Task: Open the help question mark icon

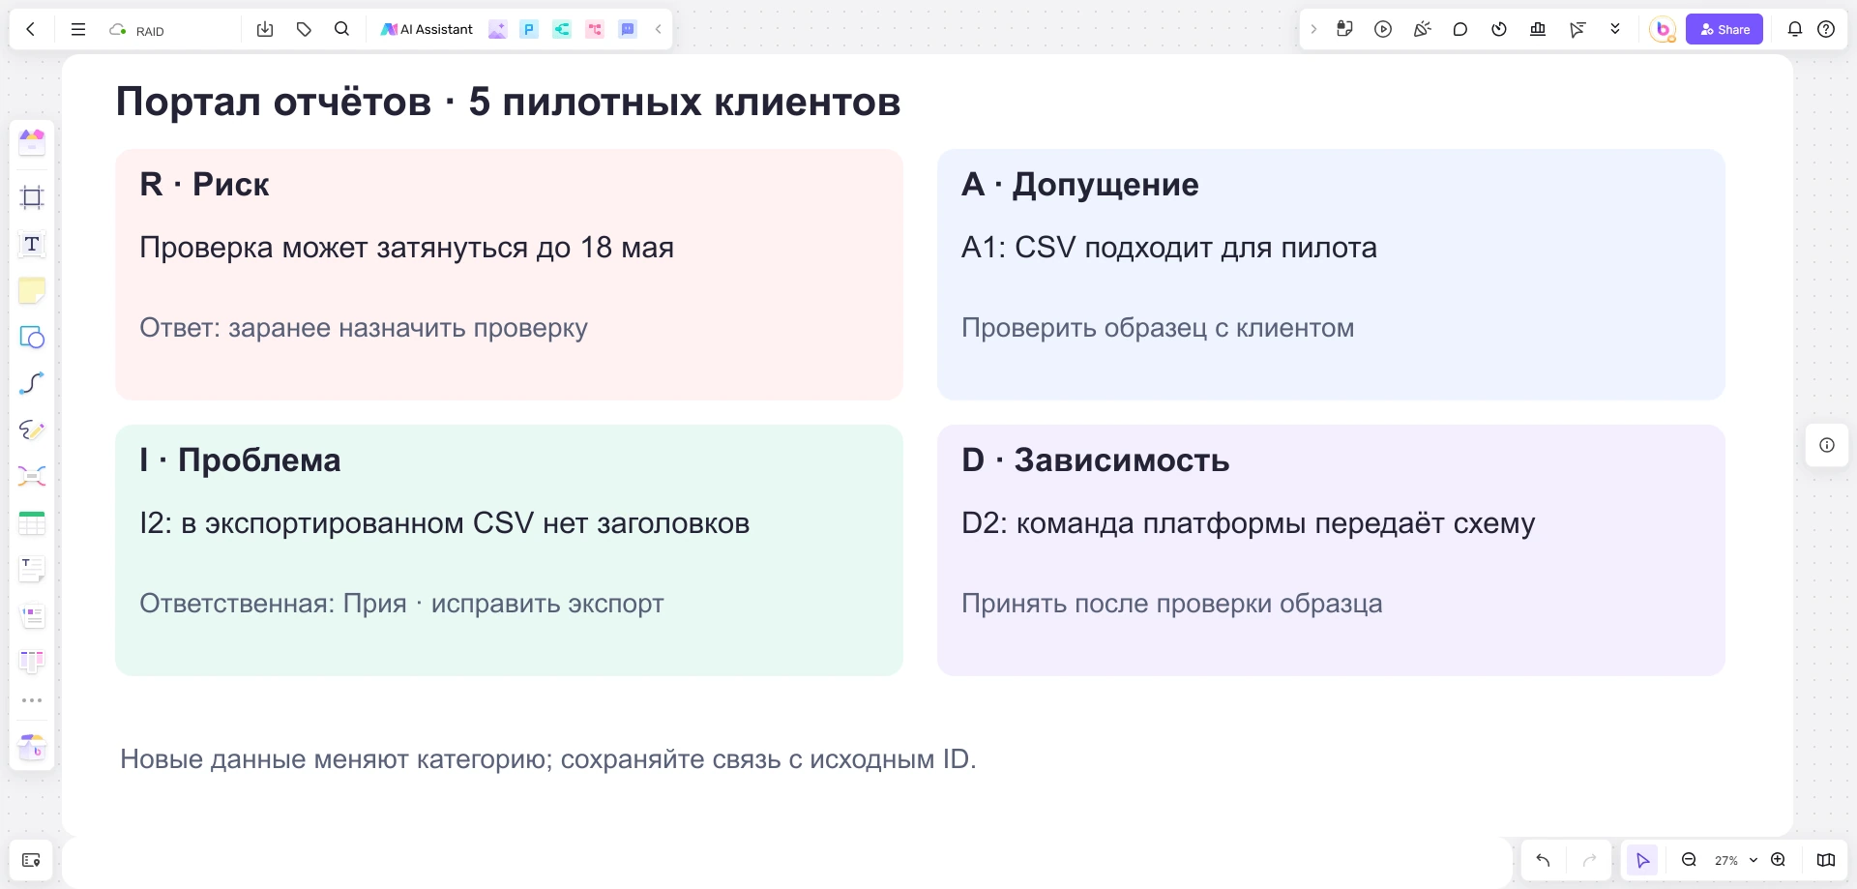Action: (x=1826, y=29)
